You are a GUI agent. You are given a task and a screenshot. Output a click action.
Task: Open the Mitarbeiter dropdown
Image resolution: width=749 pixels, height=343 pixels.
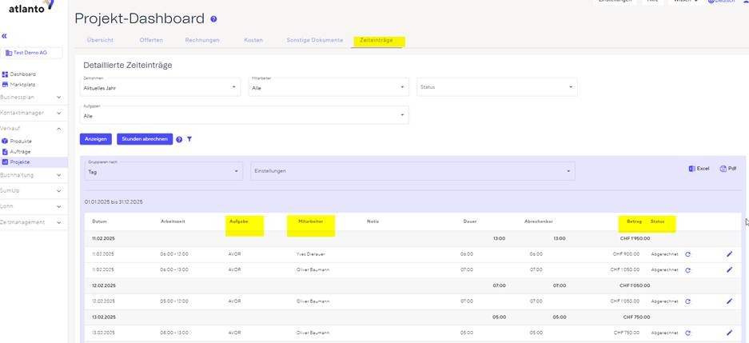329,87
